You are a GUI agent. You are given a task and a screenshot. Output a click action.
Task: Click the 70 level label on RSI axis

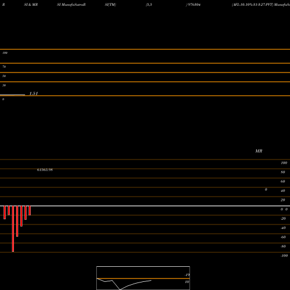tap(4, 67)
